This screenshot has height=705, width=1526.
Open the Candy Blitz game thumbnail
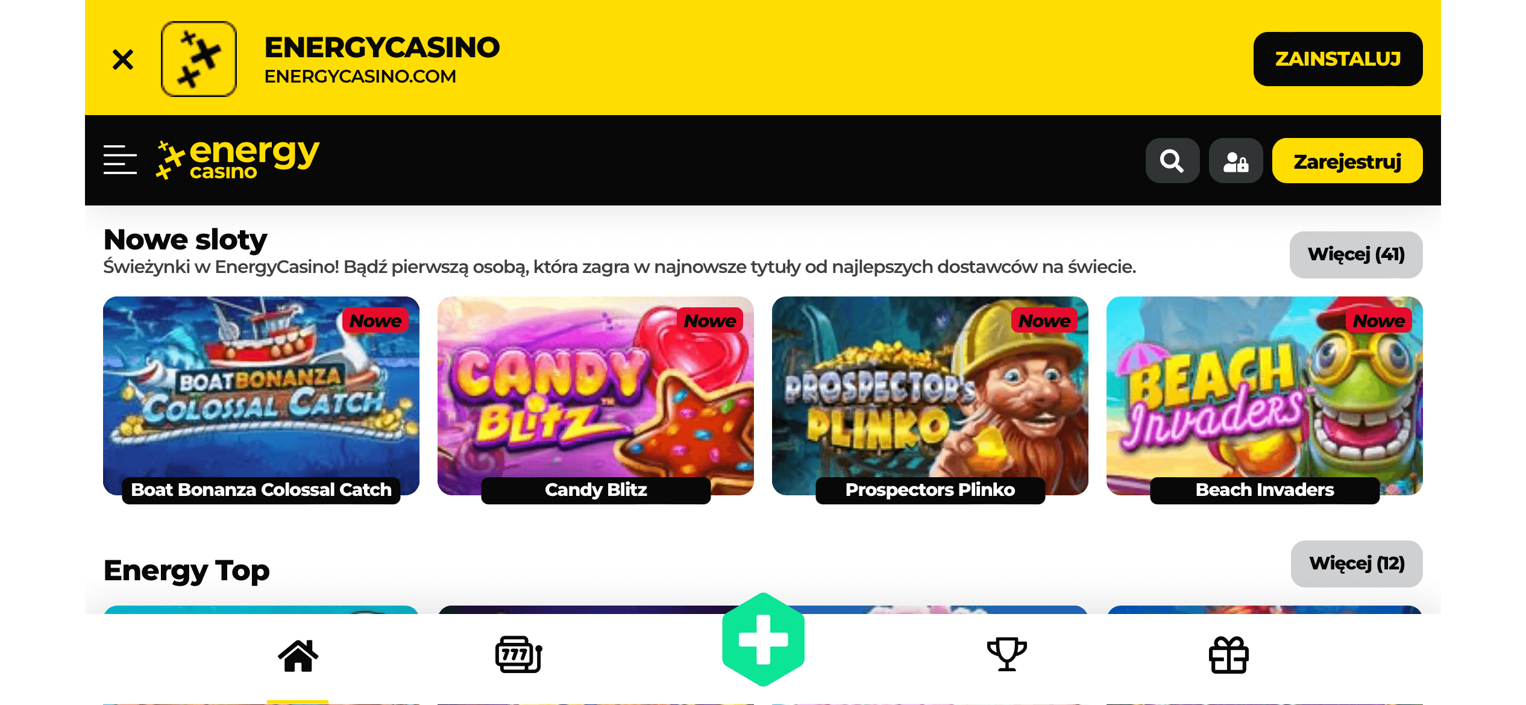(x=595, y=399)
